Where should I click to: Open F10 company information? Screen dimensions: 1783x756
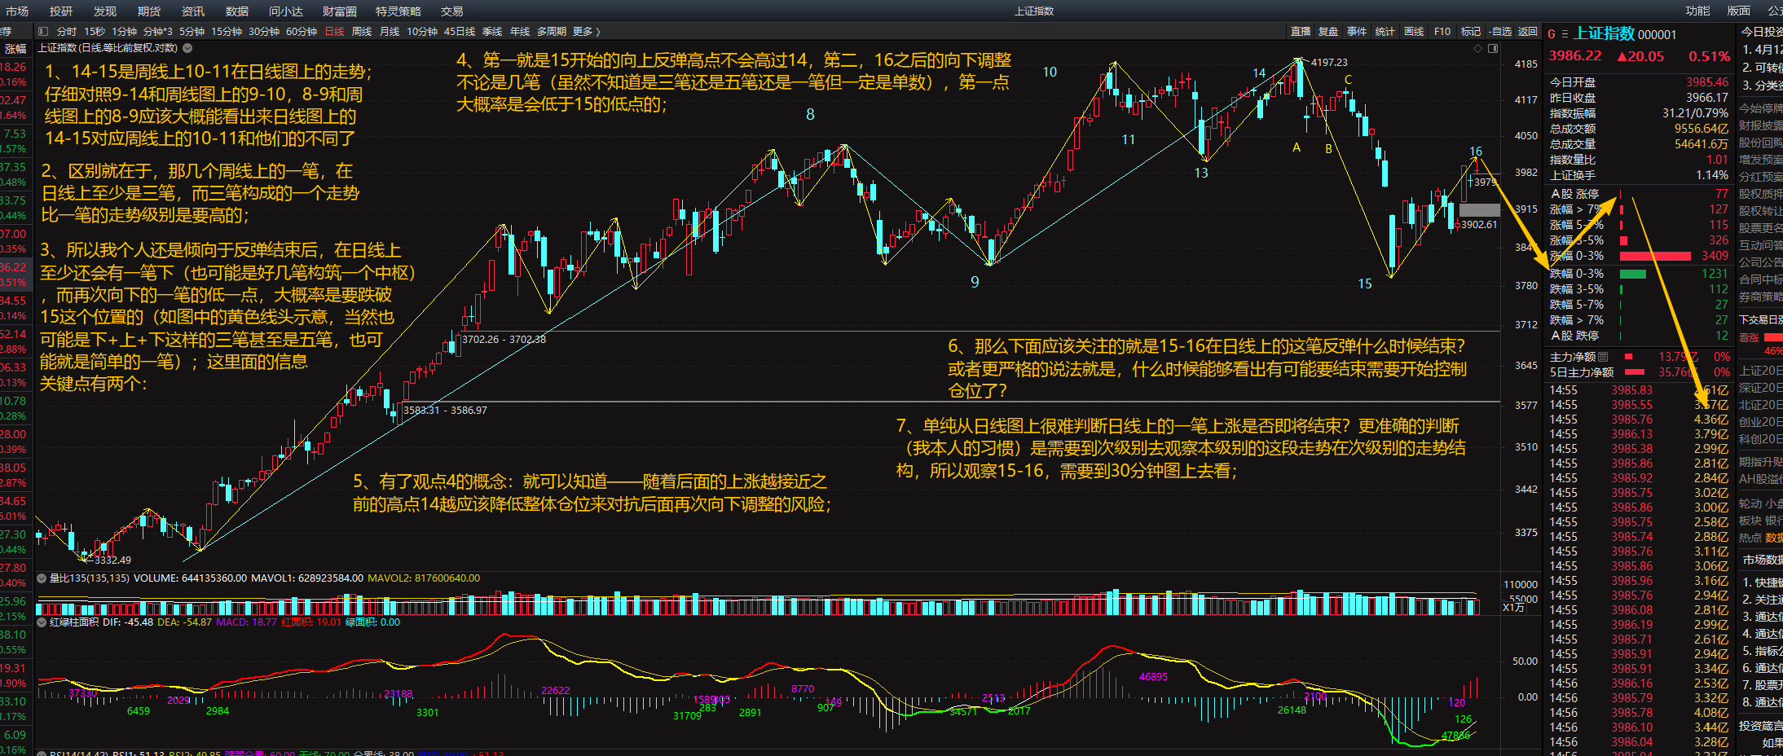(1442, 32)
